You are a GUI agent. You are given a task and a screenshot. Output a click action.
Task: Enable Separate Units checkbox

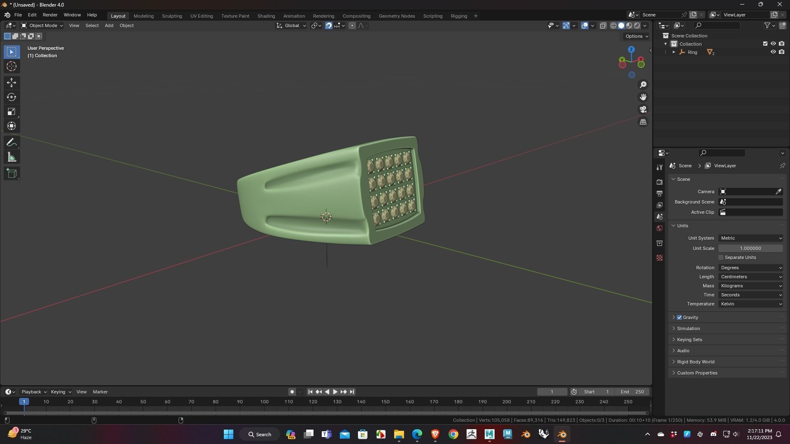pyautogui.click(x=721, y=257)
